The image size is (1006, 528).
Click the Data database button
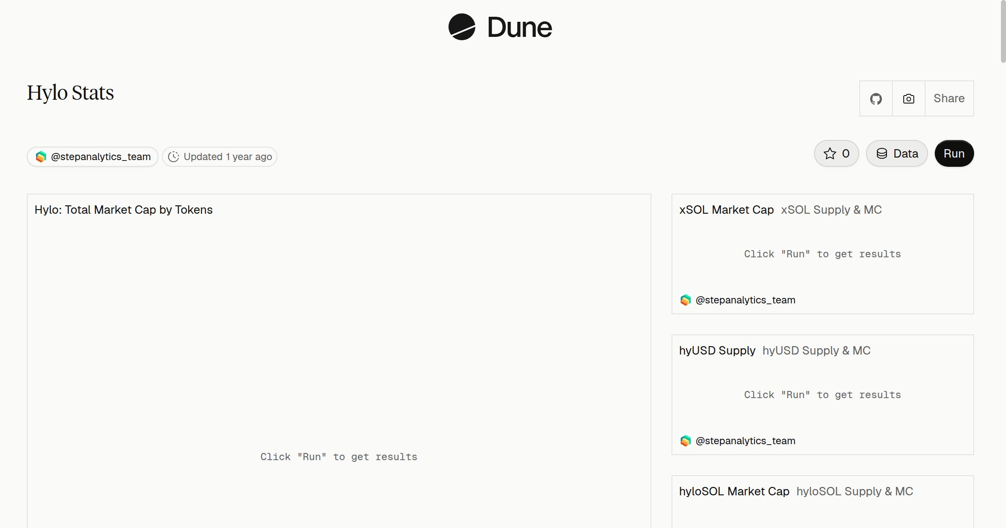pos(897,153)
